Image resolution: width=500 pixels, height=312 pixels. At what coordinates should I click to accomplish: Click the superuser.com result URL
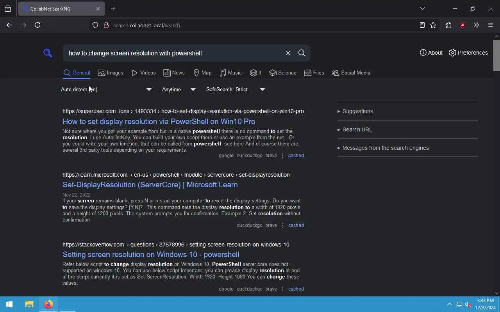183,111
